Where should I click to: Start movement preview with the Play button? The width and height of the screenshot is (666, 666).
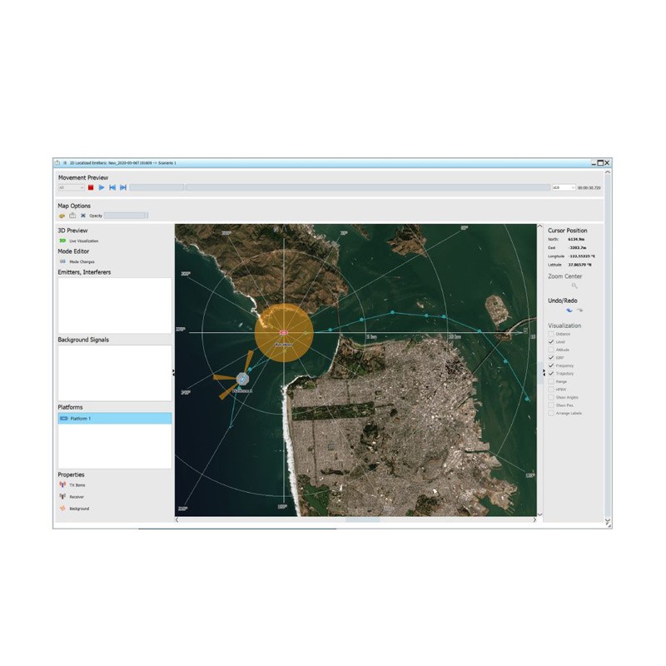(x=102, y=188)
